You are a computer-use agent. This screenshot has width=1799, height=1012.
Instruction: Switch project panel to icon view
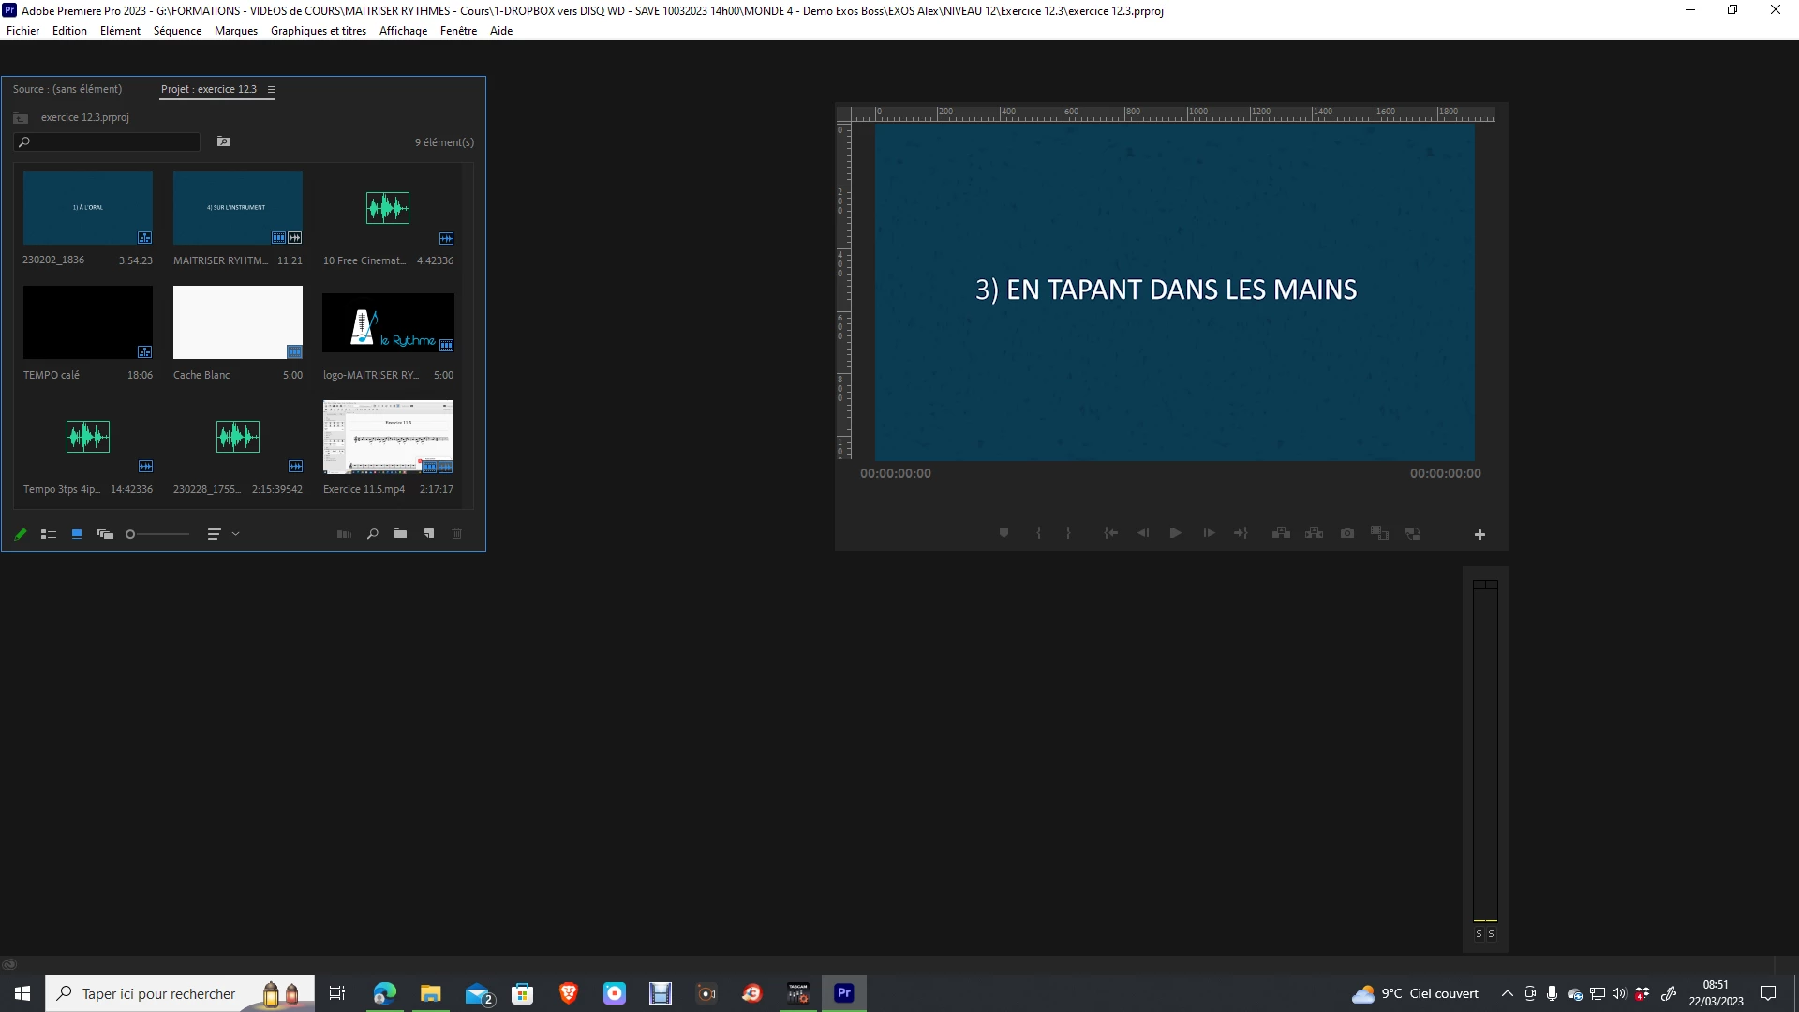77,534
